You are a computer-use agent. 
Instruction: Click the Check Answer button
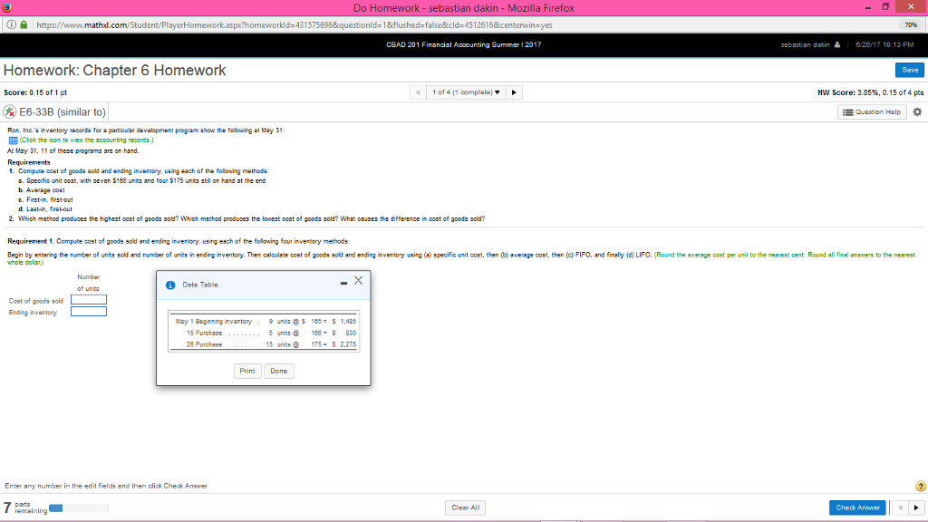pyautogui.click(x=857, y=507)
